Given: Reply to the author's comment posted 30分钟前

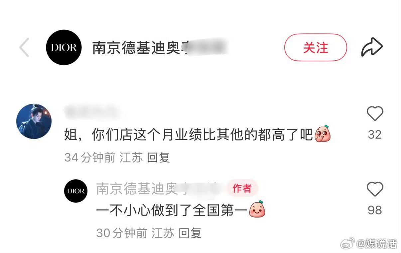Looking at the screenshot, I should [190, 233].
